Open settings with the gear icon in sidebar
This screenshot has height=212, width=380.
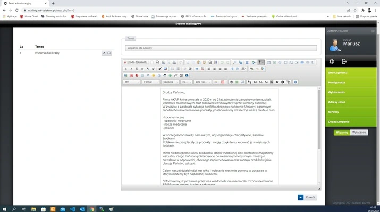click(x=332, y=61)
